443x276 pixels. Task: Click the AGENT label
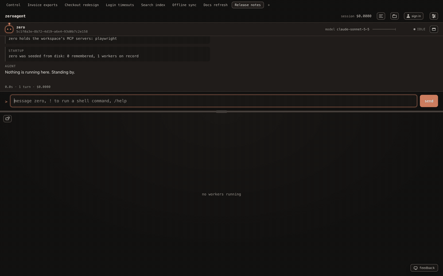10,66
